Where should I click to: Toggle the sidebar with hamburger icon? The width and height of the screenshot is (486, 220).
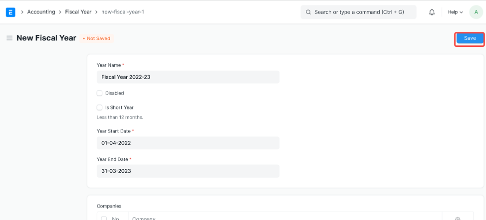(x=9, y=38)
